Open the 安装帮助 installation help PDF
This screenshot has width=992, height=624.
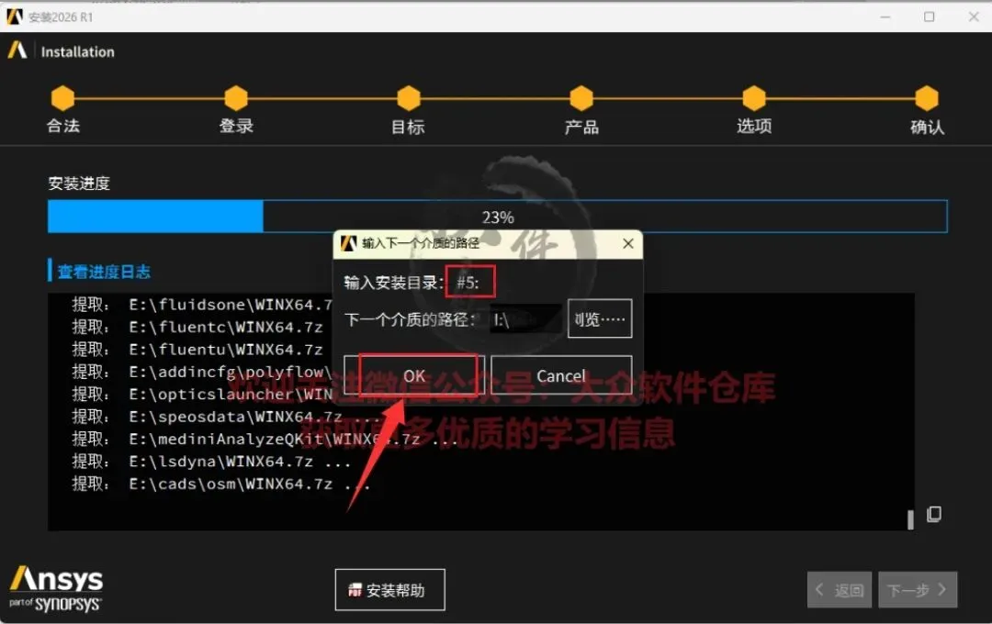(389, 590)
